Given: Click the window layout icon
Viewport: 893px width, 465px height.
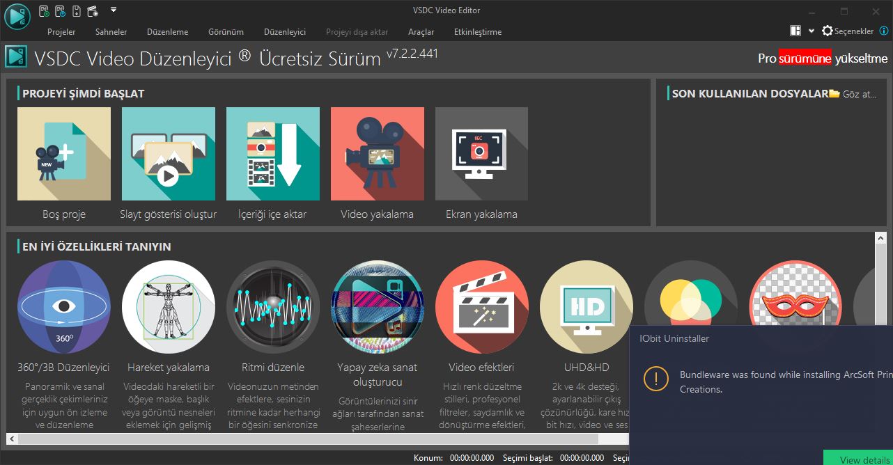Looking at the screenshot, I should (795, 31).
